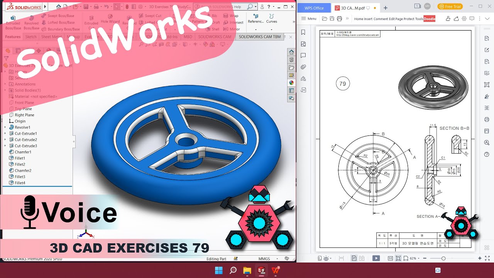The width and height of the screenshot is (494, 278).
Task: Click the SolidWorks Home icon in the top toolbar
Action: tap(58, 7)
